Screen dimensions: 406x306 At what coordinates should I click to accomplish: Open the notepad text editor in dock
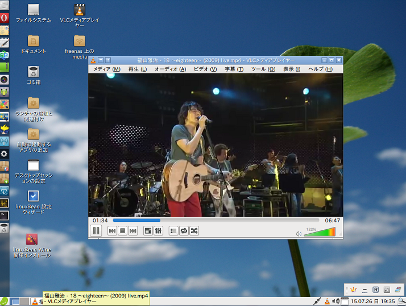point(5,43)
